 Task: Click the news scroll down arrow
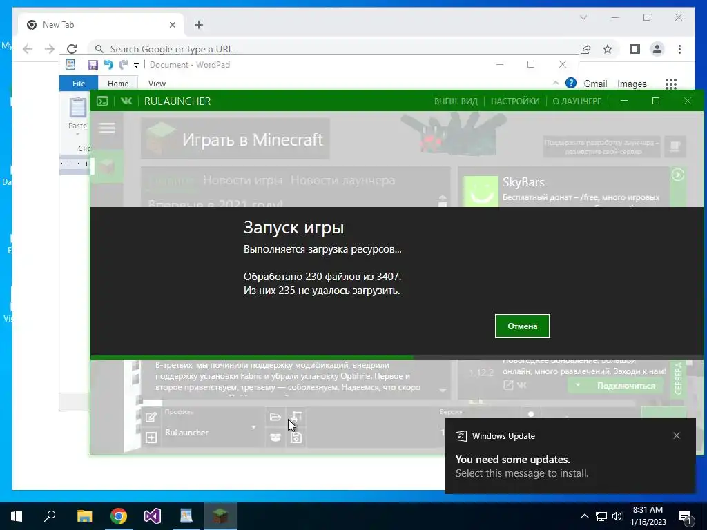[x=443, y=391]
